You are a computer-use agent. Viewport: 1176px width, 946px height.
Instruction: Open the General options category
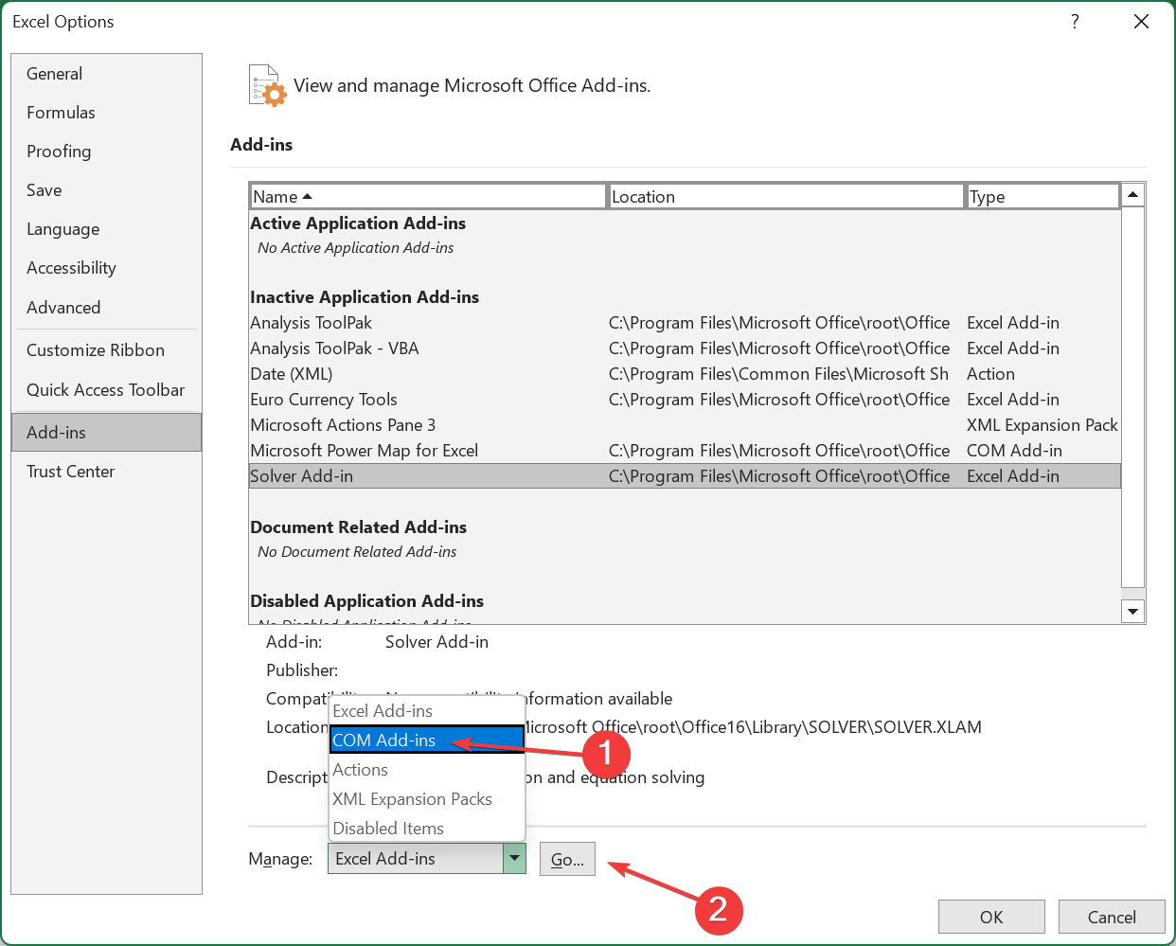click(x=54, y=74)
